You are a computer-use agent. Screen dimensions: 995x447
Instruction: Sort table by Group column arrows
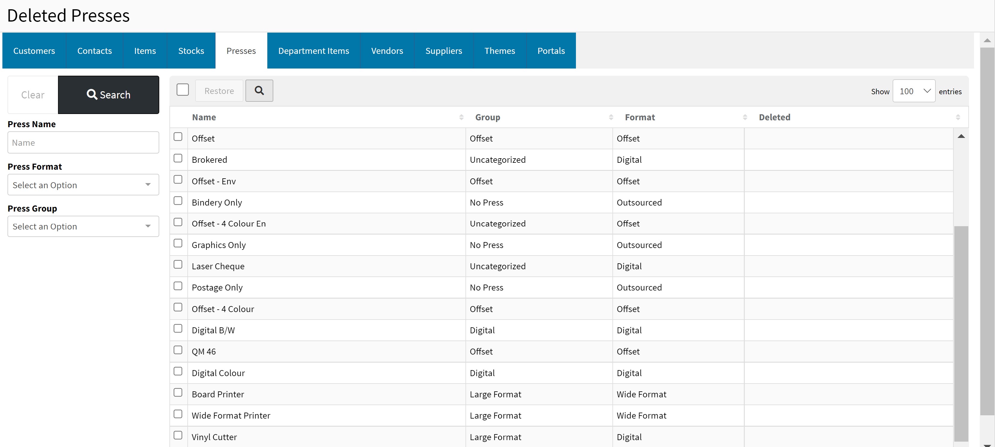[611, 117]
